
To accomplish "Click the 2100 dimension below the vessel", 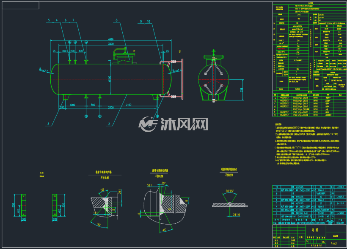I will 128,105.
